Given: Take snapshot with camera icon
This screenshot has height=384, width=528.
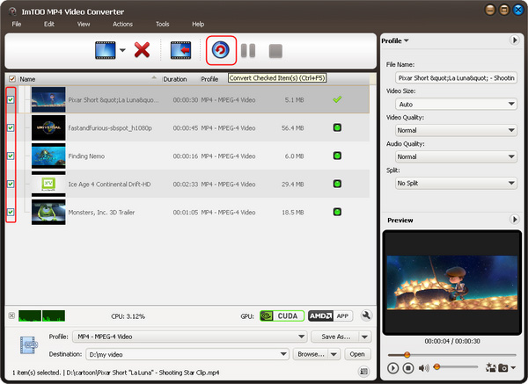Looking at the screenshot, I should point(503,368).
